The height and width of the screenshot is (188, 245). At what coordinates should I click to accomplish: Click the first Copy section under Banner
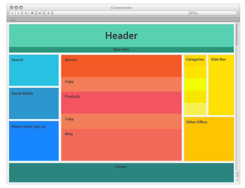click(x=122, y=84)
